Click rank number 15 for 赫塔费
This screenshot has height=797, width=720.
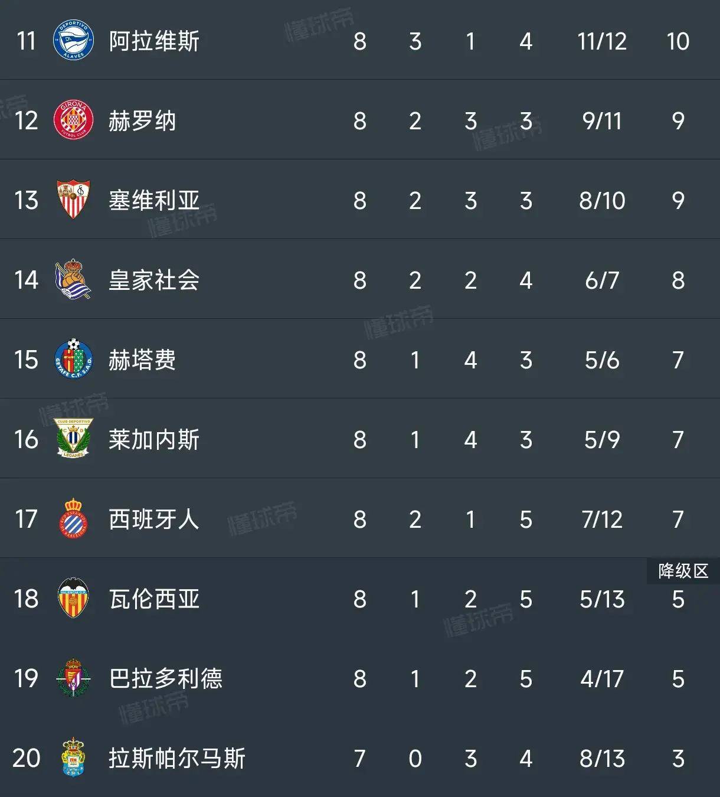click(26, 360)
